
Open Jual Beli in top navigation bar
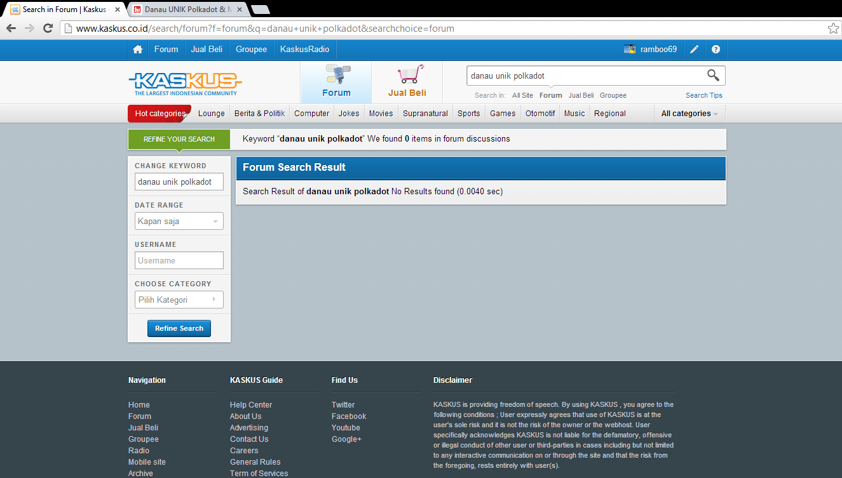207,50
